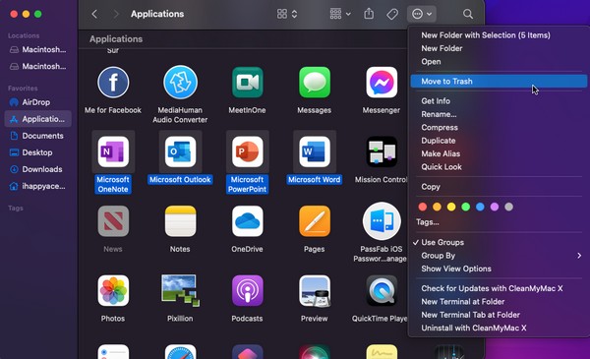Choose Copy menu item
Image resolution: width=590 pixels, height=359 pixels.
pyautogui.click(x=499, y=187)
